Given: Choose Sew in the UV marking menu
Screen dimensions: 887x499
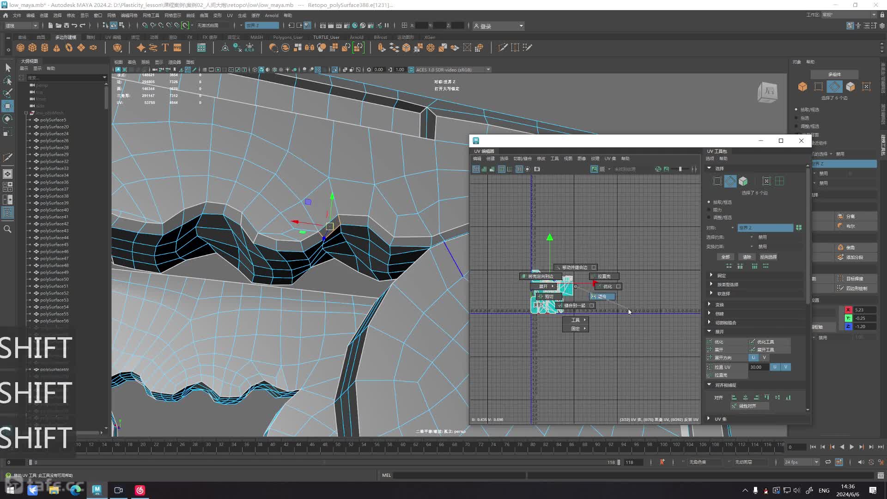Looking at the screenshot, I should click(602, 297).
